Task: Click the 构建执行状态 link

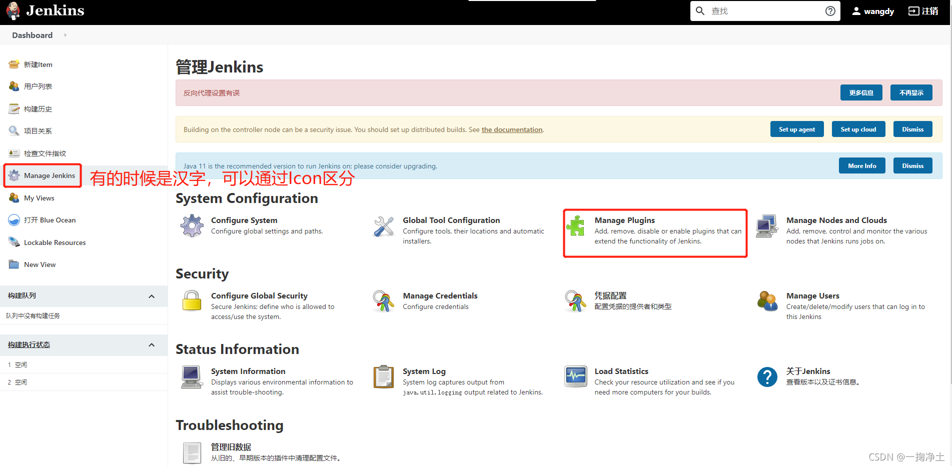Action: pyautogui.click(x=29, y=344)
